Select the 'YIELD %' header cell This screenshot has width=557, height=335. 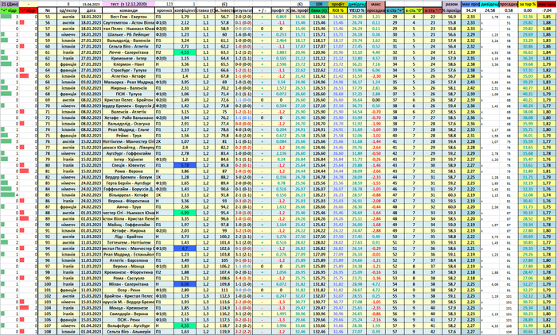[x=356, y=10]
